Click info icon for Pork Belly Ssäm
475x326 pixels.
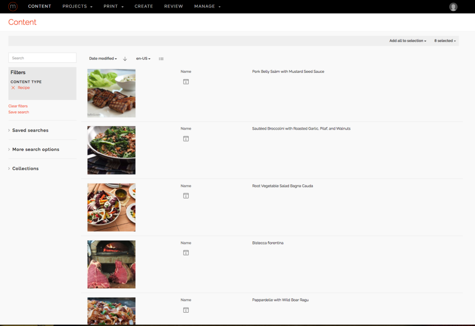[x=186, y=82]
